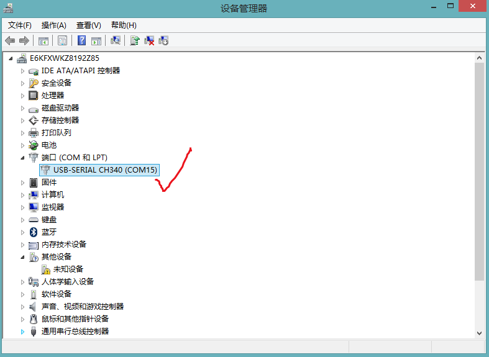Screen dimensions: 489x357
Task: Click the show/hide console tree icon
Action: pos(43,40)
